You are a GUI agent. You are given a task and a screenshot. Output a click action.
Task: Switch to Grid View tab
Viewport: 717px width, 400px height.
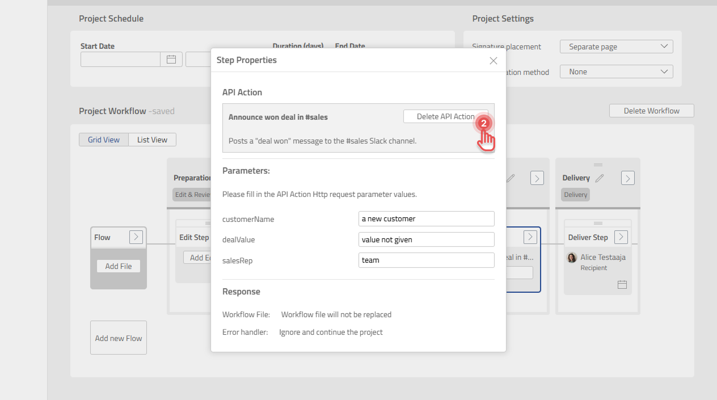(x=104, y=140)
